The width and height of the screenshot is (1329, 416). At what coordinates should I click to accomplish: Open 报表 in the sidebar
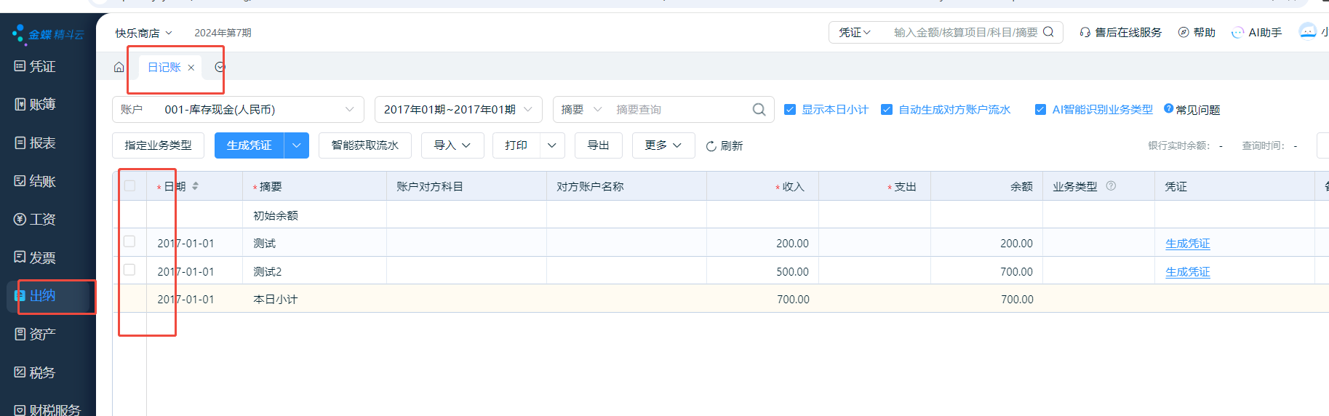pyautogui.click(x=42, y=143)
